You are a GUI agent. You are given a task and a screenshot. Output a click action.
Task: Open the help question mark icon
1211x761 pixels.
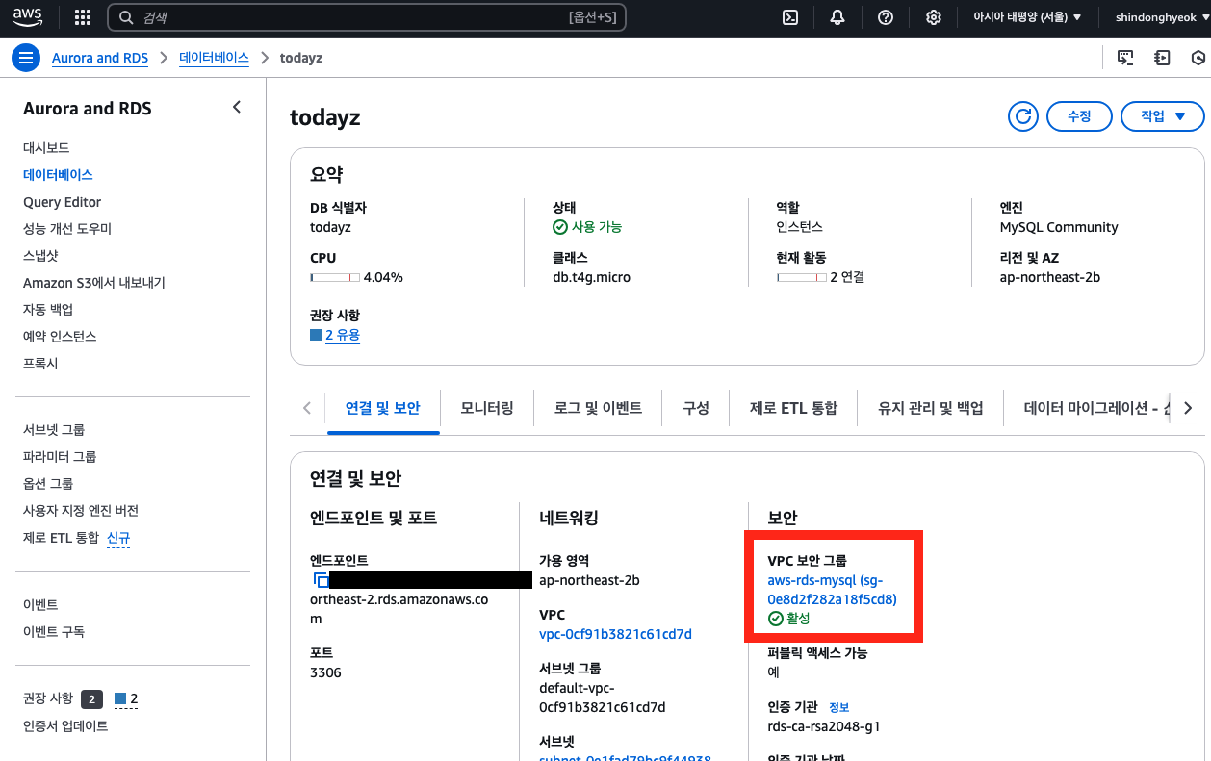886,17
